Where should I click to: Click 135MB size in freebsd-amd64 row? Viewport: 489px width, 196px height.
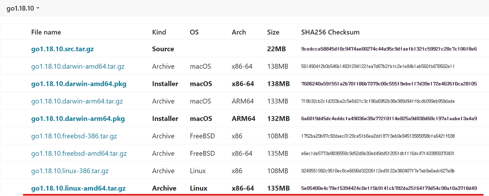[x=278, y=153]
